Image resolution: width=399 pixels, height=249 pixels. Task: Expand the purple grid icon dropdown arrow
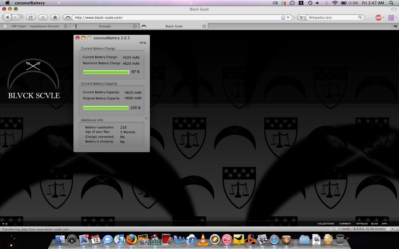pos(396,17)
